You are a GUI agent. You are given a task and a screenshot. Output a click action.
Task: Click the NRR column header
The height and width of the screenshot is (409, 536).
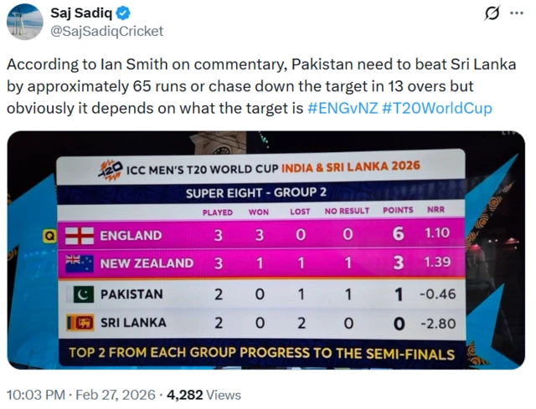click(x=436, y=212)
